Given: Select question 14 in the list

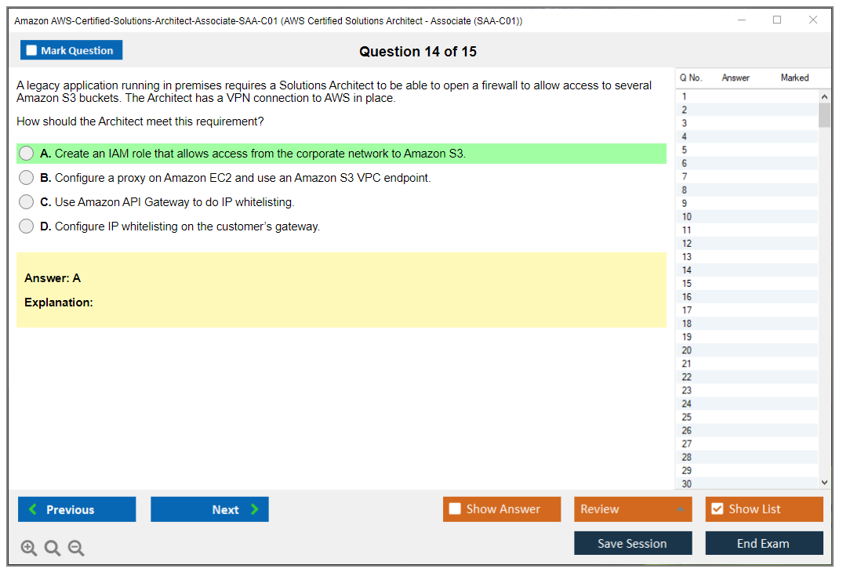Looking at the screenshot, I should [687, 270].
